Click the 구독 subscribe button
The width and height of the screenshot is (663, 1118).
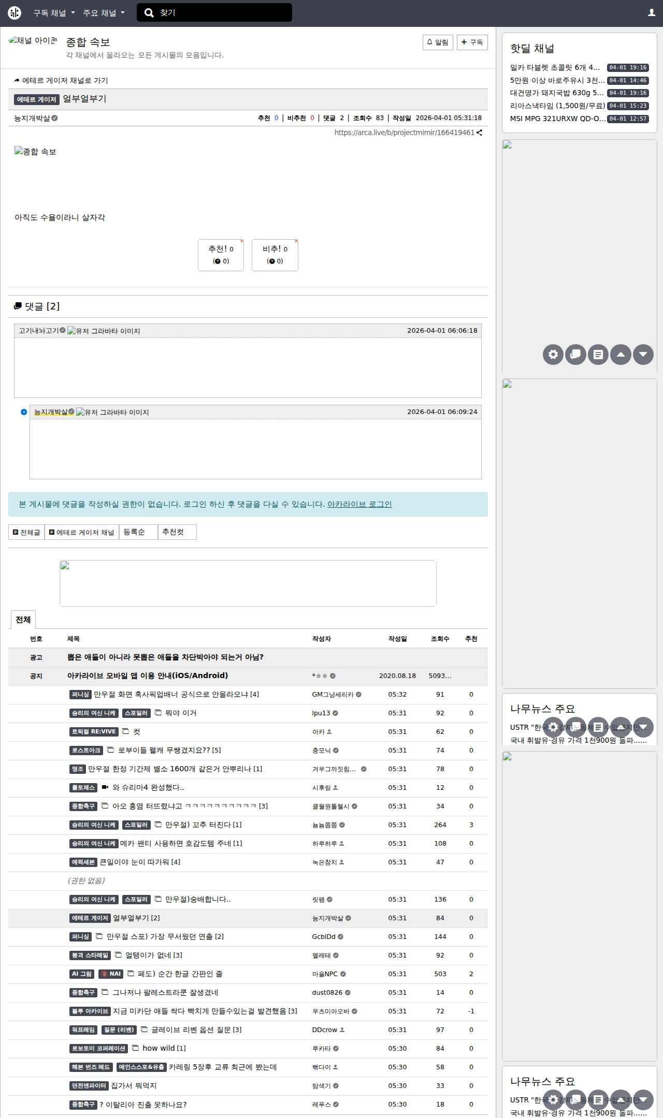click(472, 42)
